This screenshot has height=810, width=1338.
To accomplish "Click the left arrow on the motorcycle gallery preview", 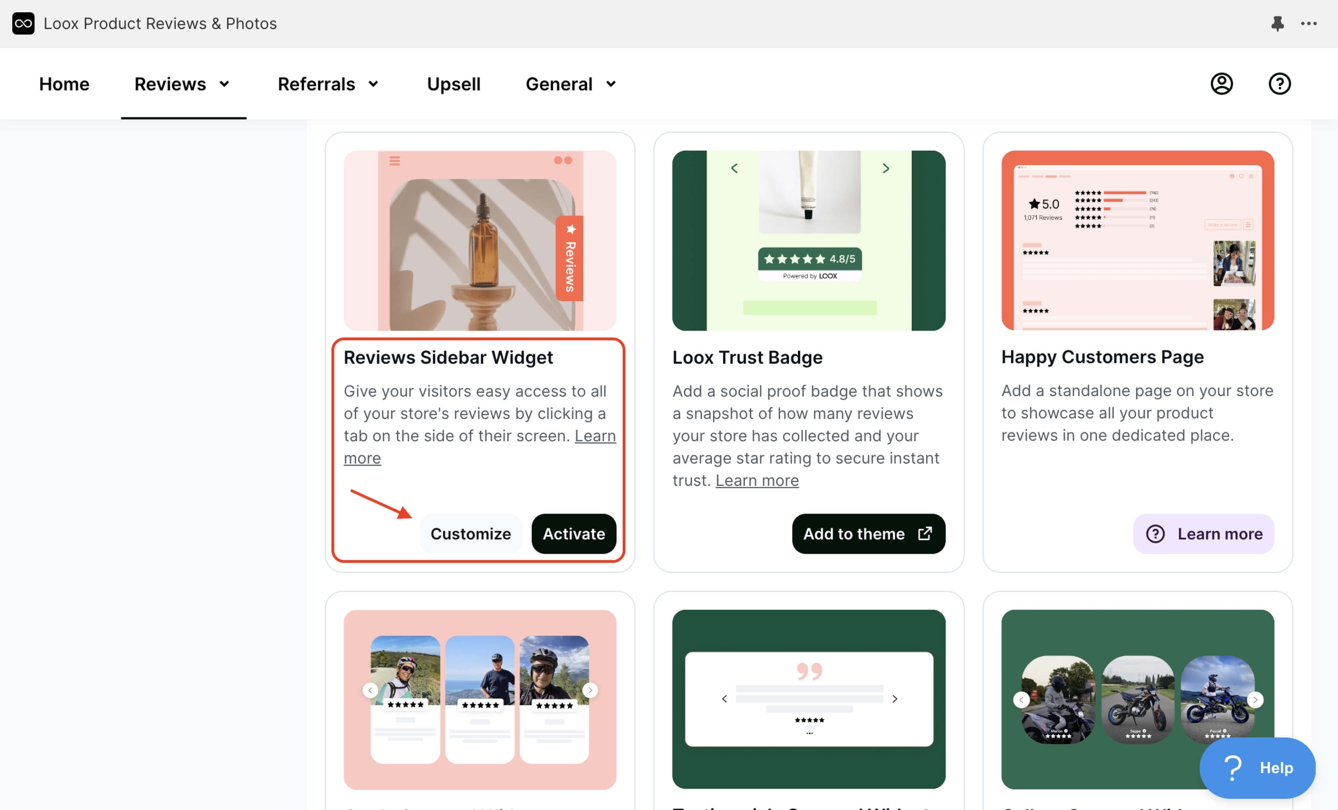I will point(1022,700).
